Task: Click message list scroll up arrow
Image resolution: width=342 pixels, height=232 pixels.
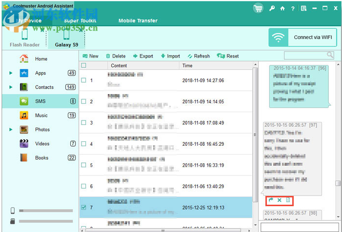Action: [x=255, y=64]
